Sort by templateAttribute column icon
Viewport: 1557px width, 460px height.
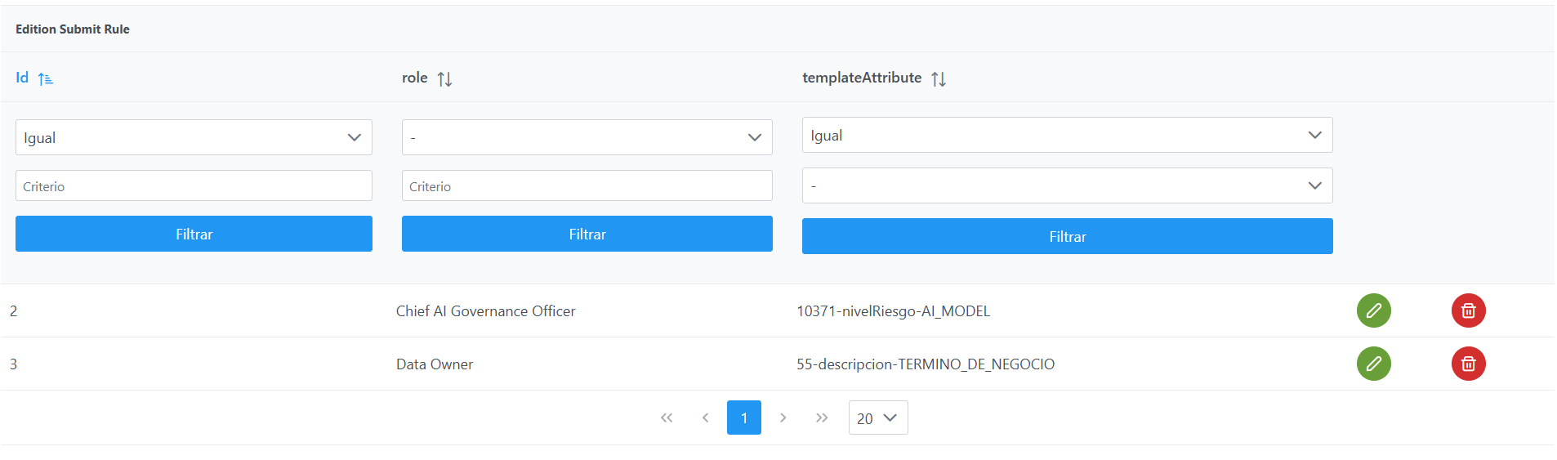click(x=939, y=78)
